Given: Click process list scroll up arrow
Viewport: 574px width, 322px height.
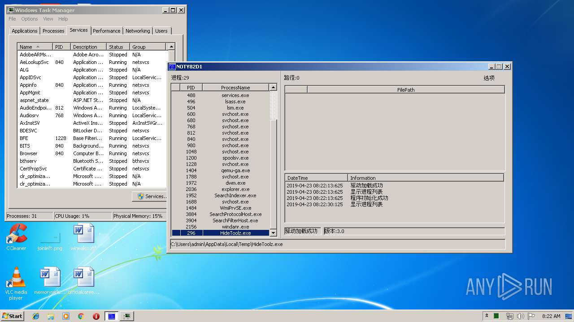Looking at the screenshot, I should click(273, 88).
